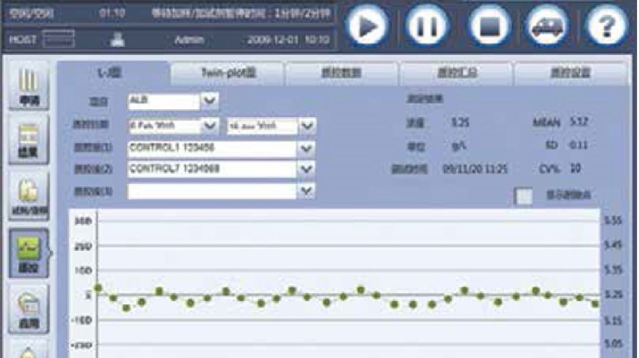Open the sample request sidebar icon with tubes
This screenshot has width=639, height=358.
pyautogui.click(x=28, y=85)
